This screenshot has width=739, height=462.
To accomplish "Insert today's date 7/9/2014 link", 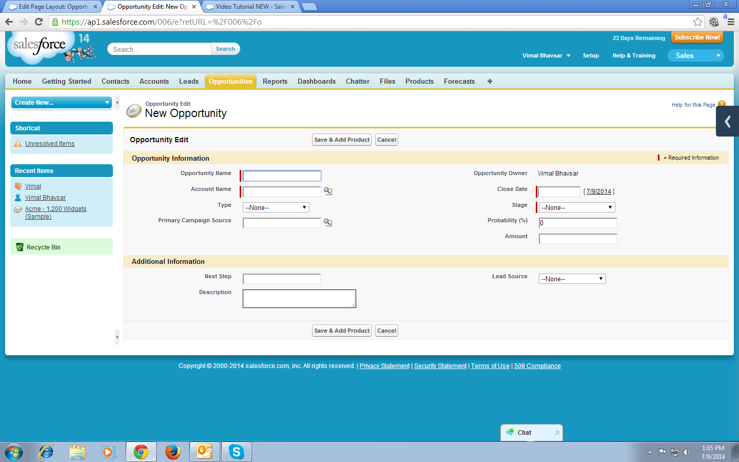I will [x=599, y=191].
